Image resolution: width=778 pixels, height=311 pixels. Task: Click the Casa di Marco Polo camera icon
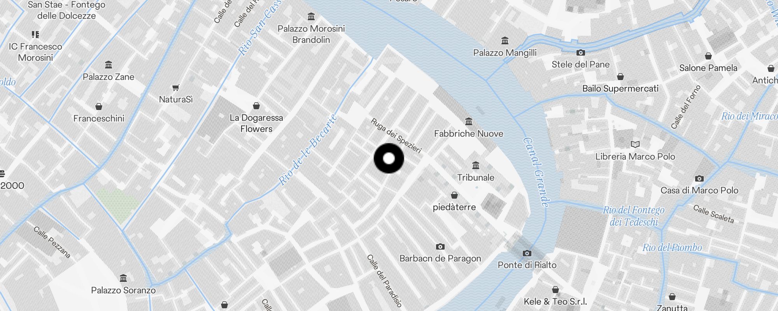699,178
